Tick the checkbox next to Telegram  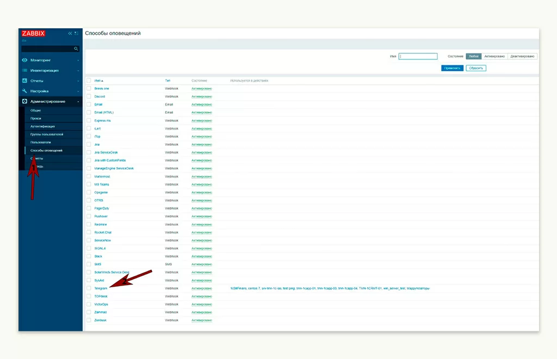click(x=89, y=288)
